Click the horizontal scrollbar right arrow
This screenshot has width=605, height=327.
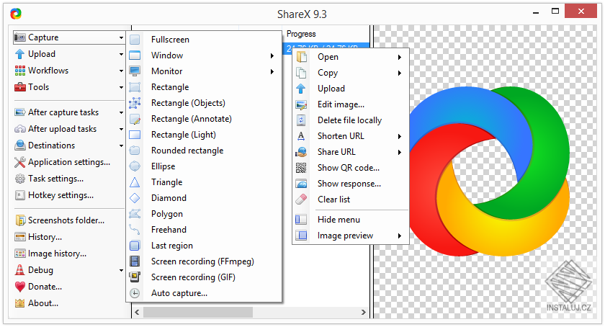363,312
